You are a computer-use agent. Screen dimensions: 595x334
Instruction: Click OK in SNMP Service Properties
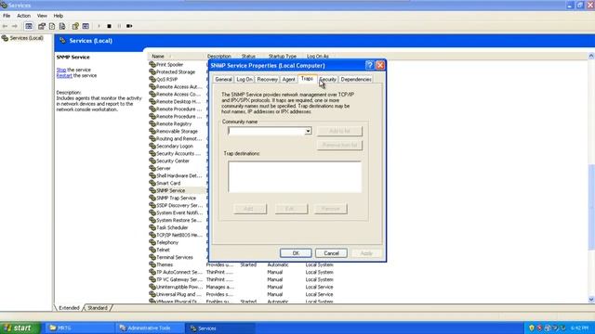click(296, 253)
